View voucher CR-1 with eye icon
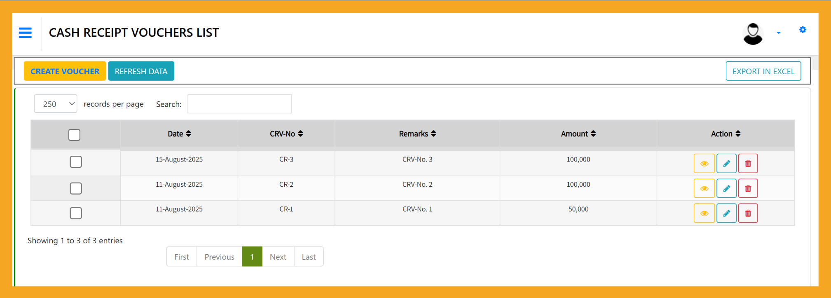831x298 pixels. (x=704, y=213)
